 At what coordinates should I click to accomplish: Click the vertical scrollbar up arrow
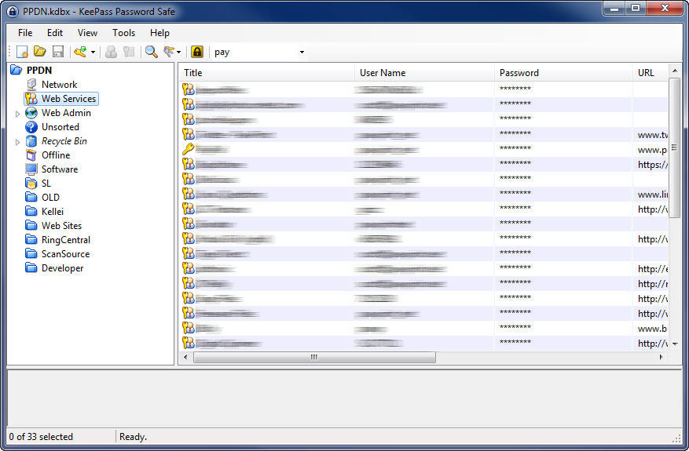click(x=675, y=70)
